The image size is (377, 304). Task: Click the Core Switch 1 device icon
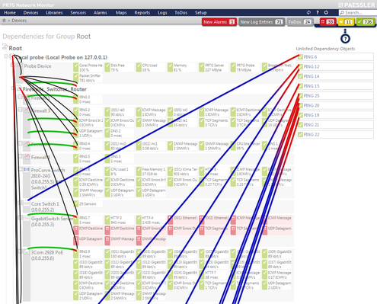point(27,203)
